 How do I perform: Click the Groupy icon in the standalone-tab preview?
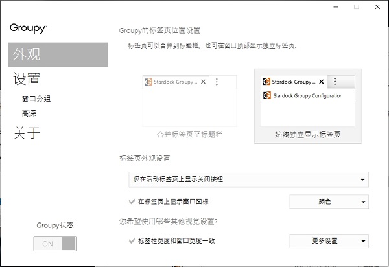point(266,82)
